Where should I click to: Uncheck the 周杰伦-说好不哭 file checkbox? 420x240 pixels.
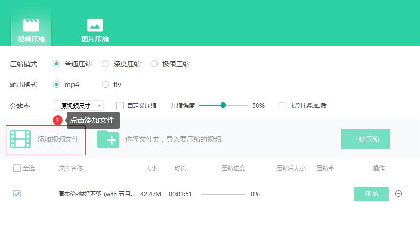click(x=17, y=194)
